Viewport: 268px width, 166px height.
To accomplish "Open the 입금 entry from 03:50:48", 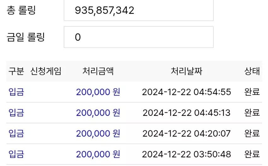I will coord(16,154).
